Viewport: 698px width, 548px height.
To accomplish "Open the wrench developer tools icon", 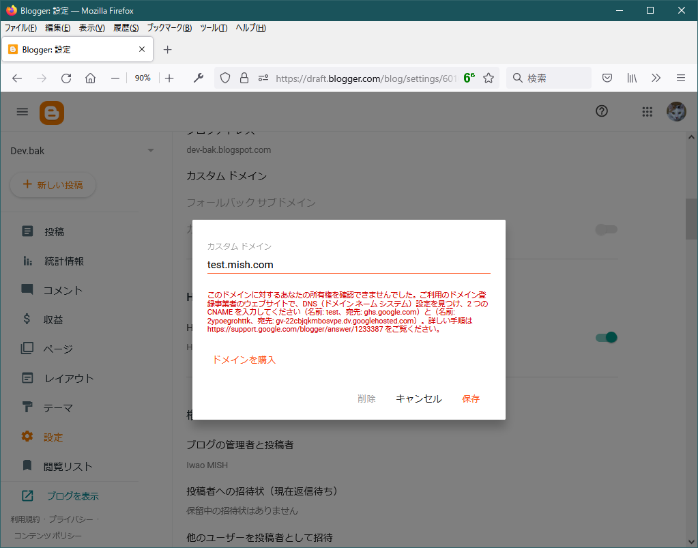I will click(x=199, y=78).
